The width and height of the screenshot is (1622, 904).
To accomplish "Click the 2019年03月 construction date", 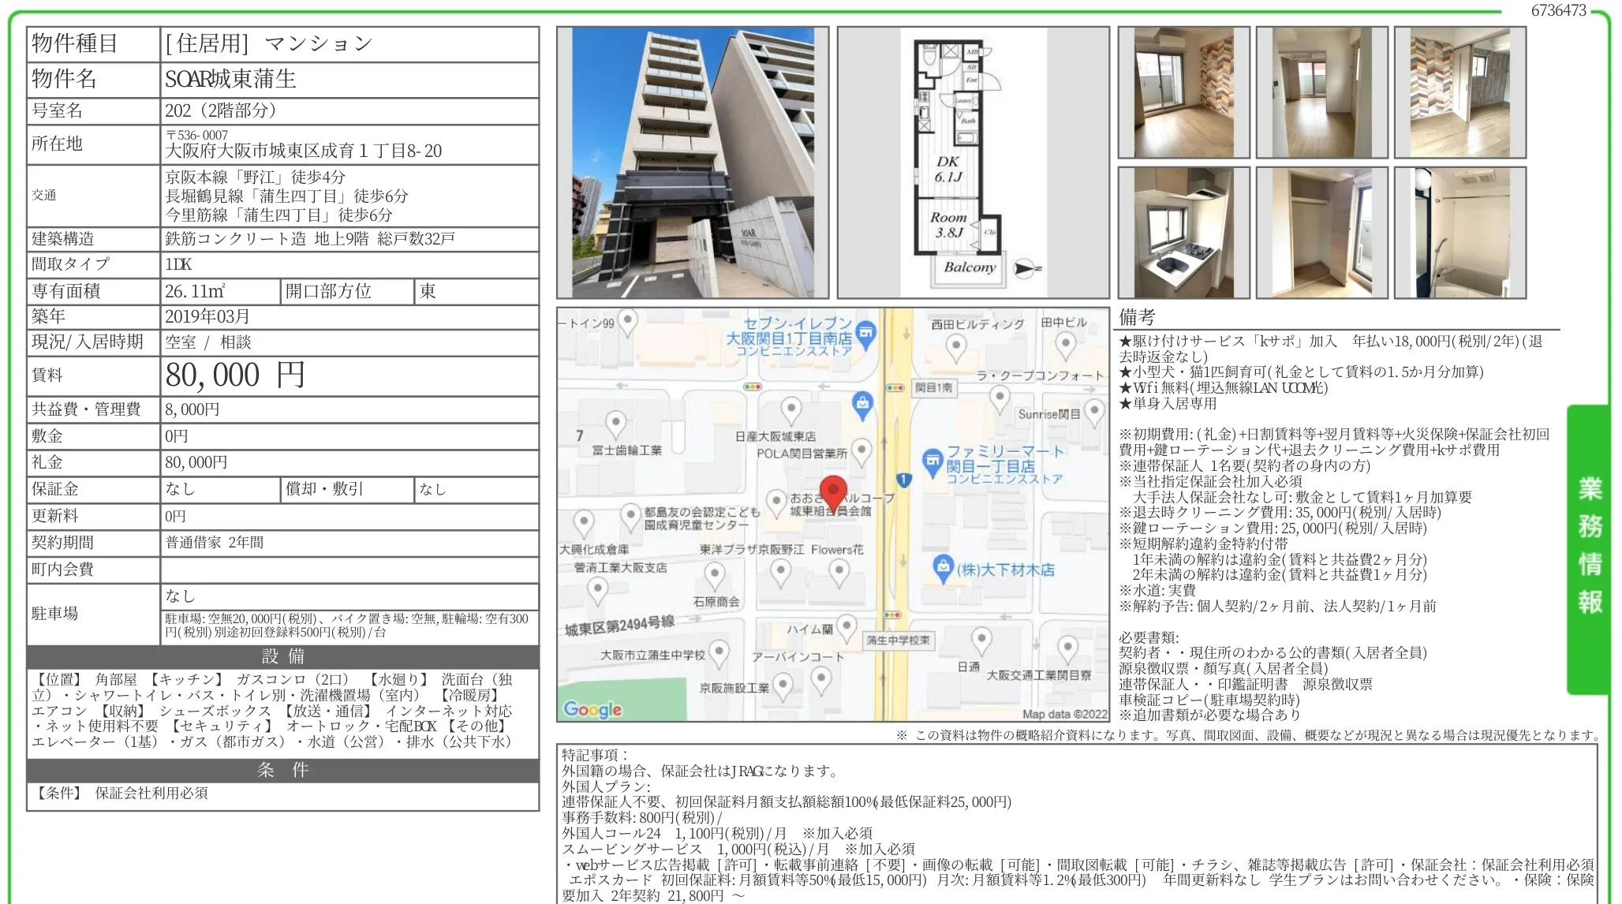I will [207, 316].
